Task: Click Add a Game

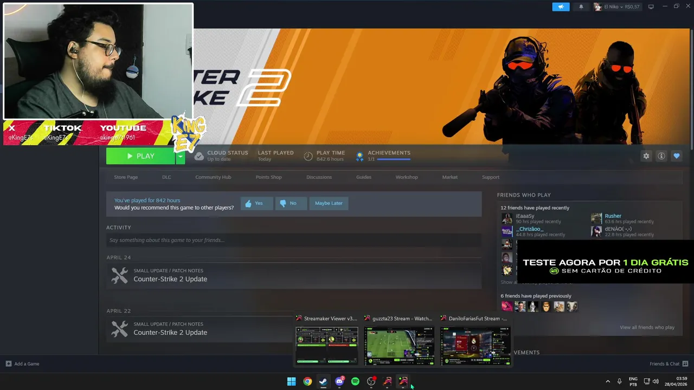Action: pyautogui.click(x=22, y=364)
